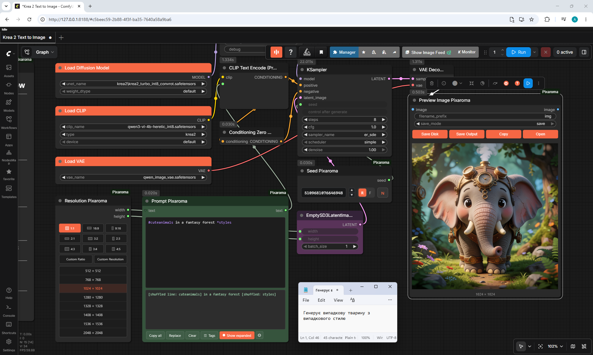Select 4:3 aspect ratio
This screenshot has width=593, height=355.
pyautogui.click(x=70, y=249)
